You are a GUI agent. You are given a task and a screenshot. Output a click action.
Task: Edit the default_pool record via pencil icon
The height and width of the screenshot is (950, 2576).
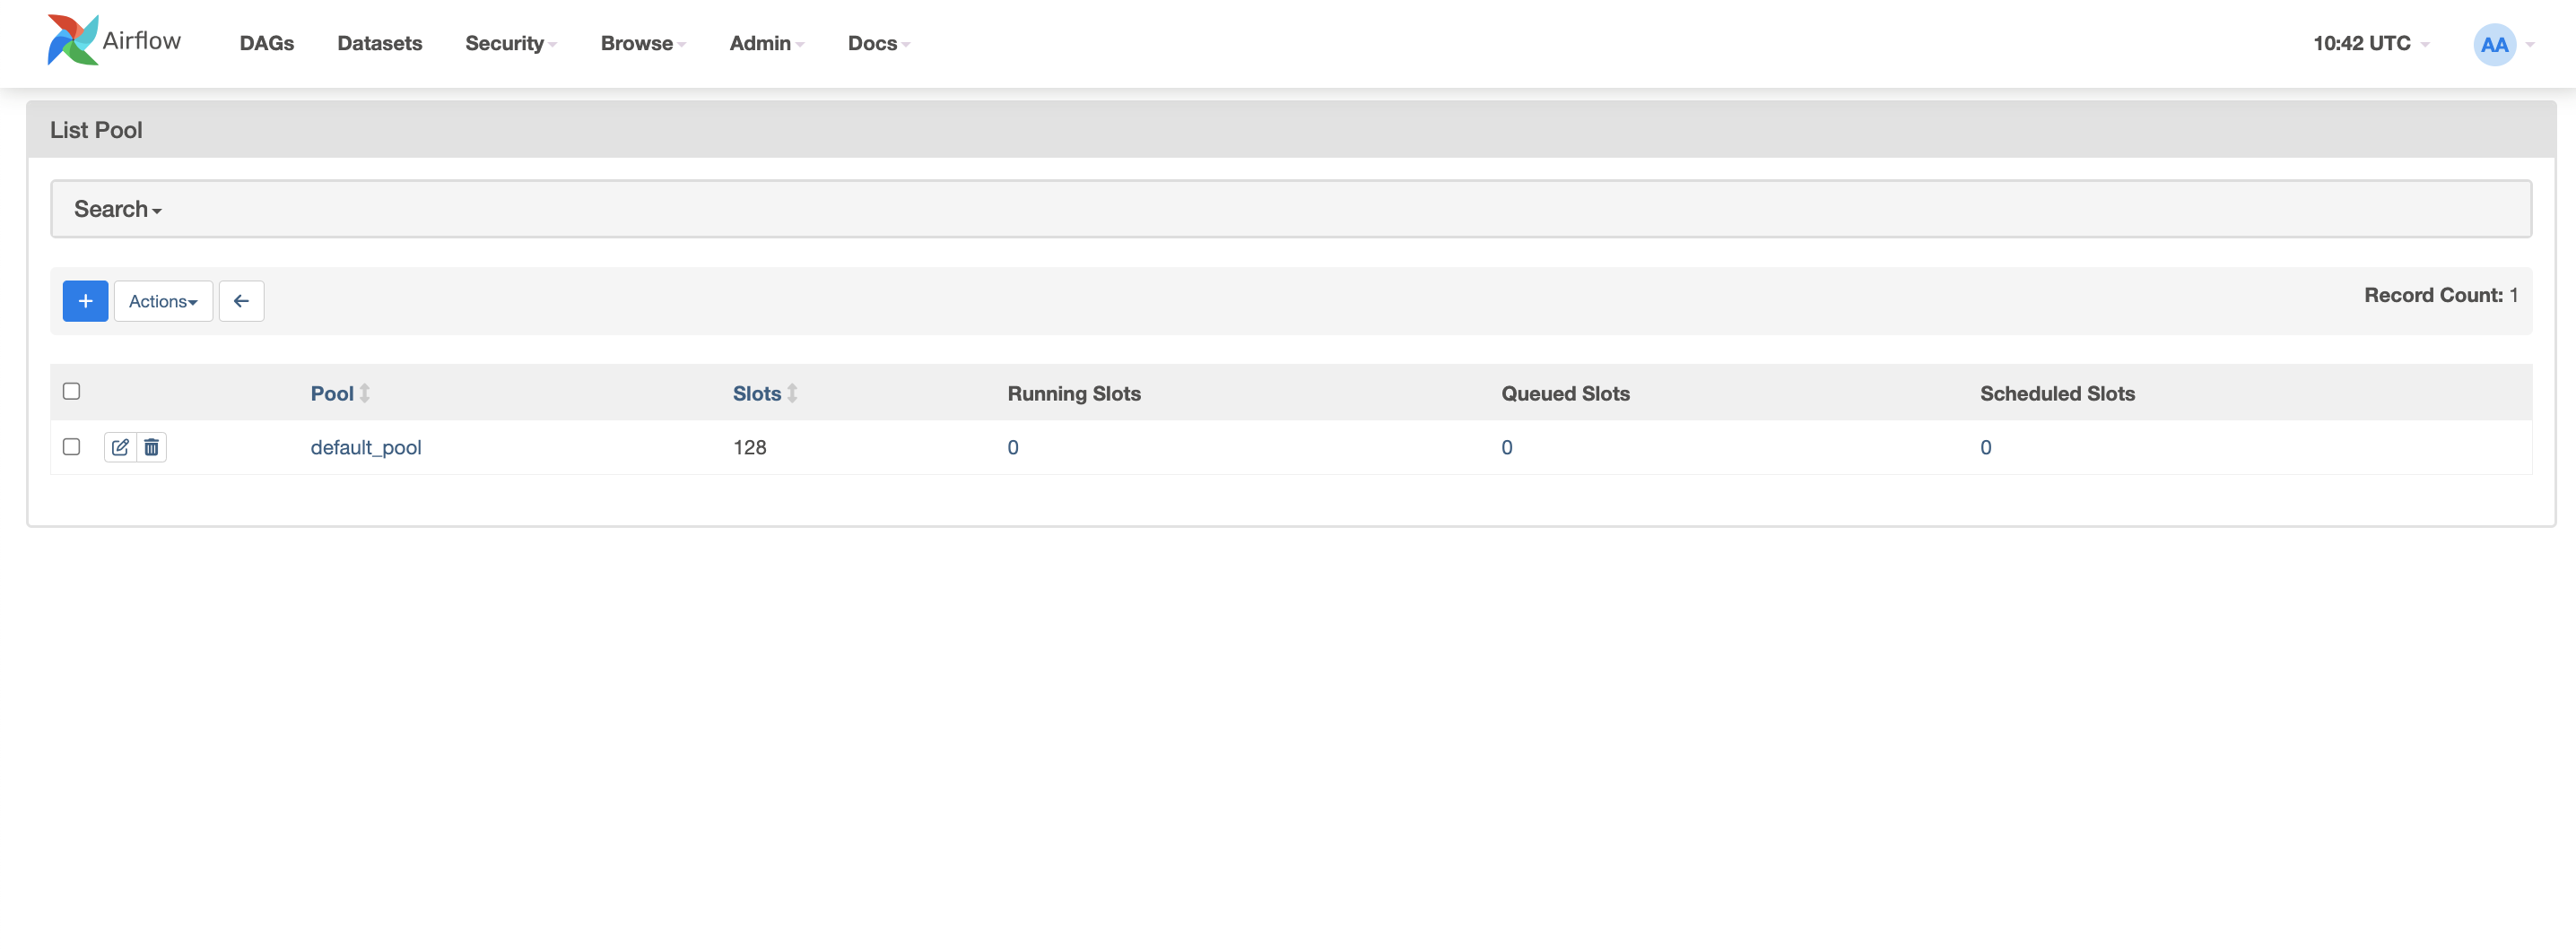pos(119,447)
